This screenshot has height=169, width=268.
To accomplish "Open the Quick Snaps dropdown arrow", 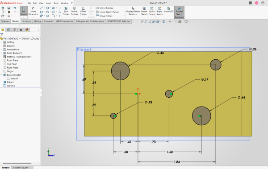I will [x=152, y=17].
